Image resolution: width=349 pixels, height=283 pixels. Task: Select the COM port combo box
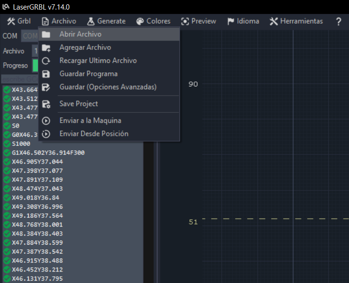pyautogui.click(x=29, y=36)
